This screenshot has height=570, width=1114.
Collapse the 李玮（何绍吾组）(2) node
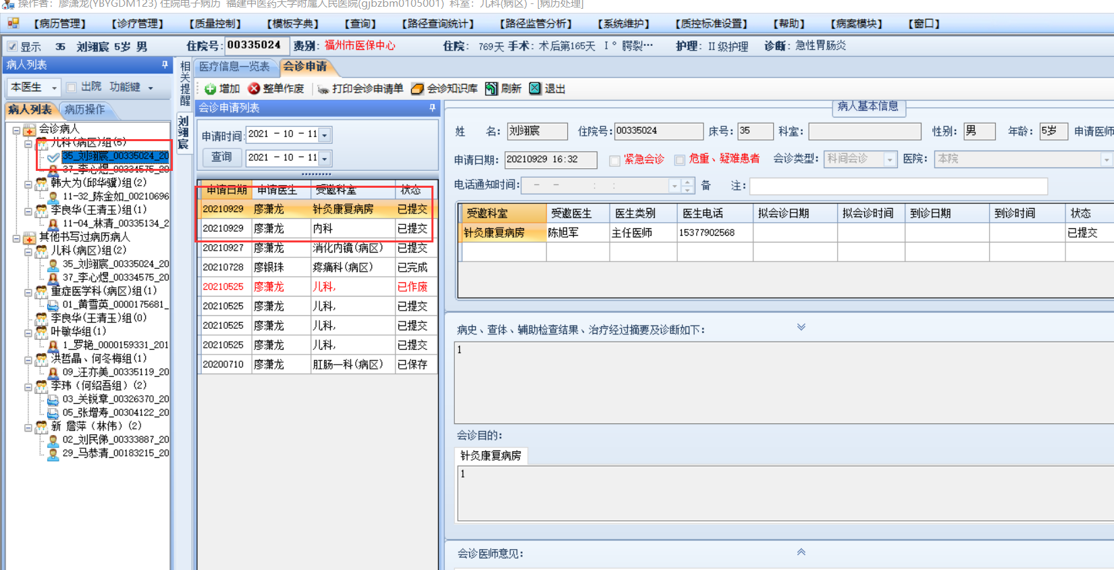tap(28, 386)
